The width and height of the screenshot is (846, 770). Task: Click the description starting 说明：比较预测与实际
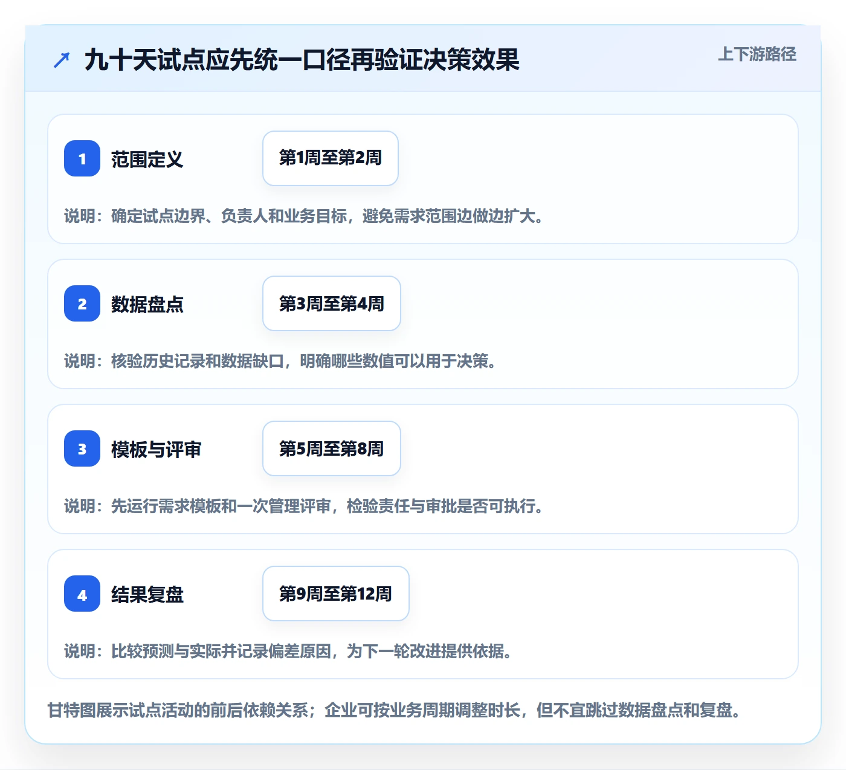click(x=289, y=651)
